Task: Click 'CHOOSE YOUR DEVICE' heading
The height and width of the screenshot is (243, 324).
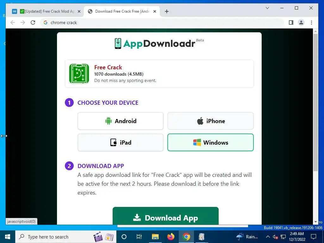Action: (108, 103)
